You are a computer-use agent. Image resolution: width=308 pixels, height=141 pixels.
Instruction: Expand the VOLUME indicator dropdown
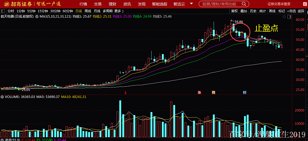(x=2, y=97)
